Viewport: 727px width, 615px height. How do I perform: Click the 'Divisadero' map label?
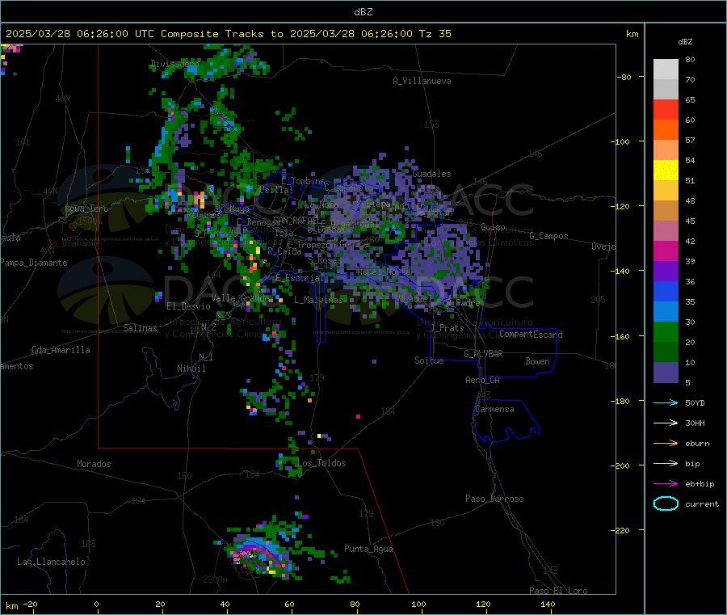[174, 64]
